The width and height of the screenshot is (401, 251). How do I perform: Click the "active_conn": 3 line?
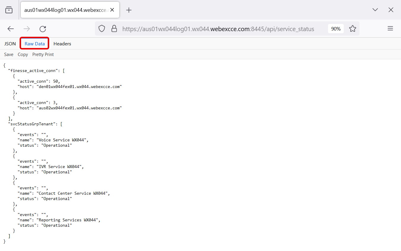tap(38, 103)
